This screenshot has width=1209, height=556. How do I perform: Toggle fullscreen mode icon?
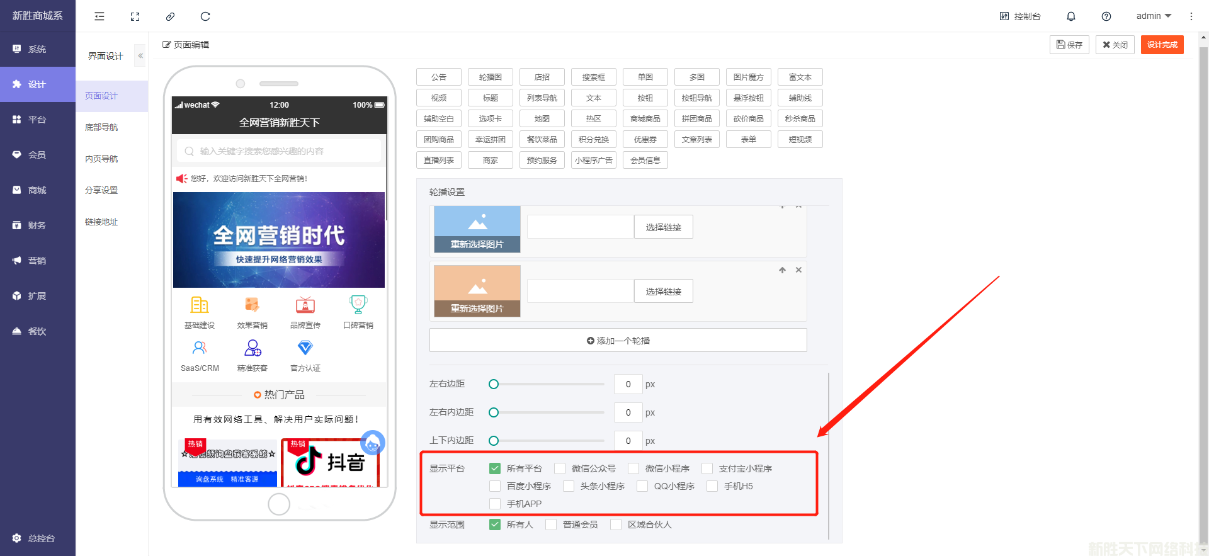(135, 16)
